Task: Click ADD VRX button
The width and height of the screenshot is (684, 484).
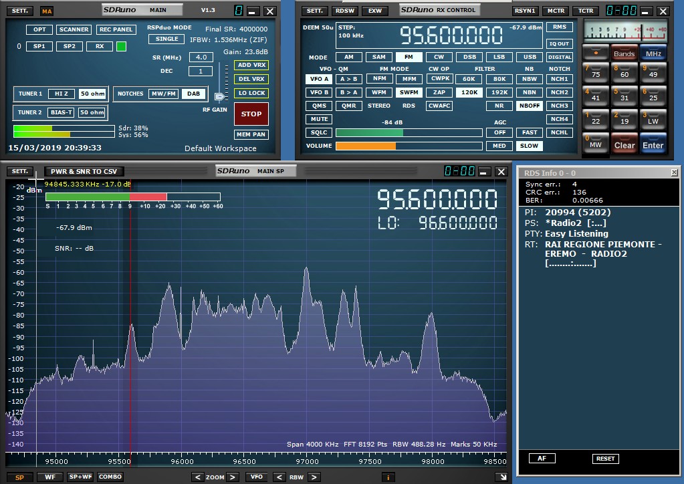Action: point(251,65)
